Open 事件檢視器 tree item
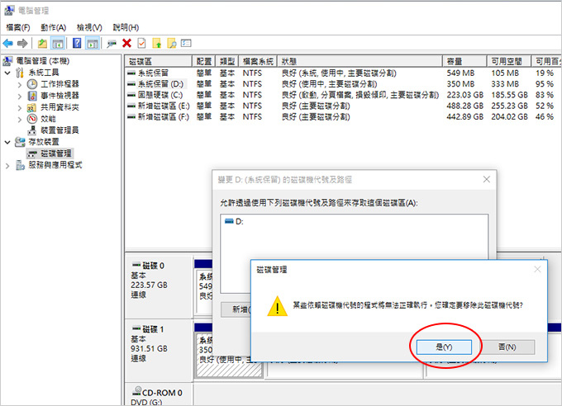This screenshot has width=562, height=406. pyautogui.click(x=60, y=96)
